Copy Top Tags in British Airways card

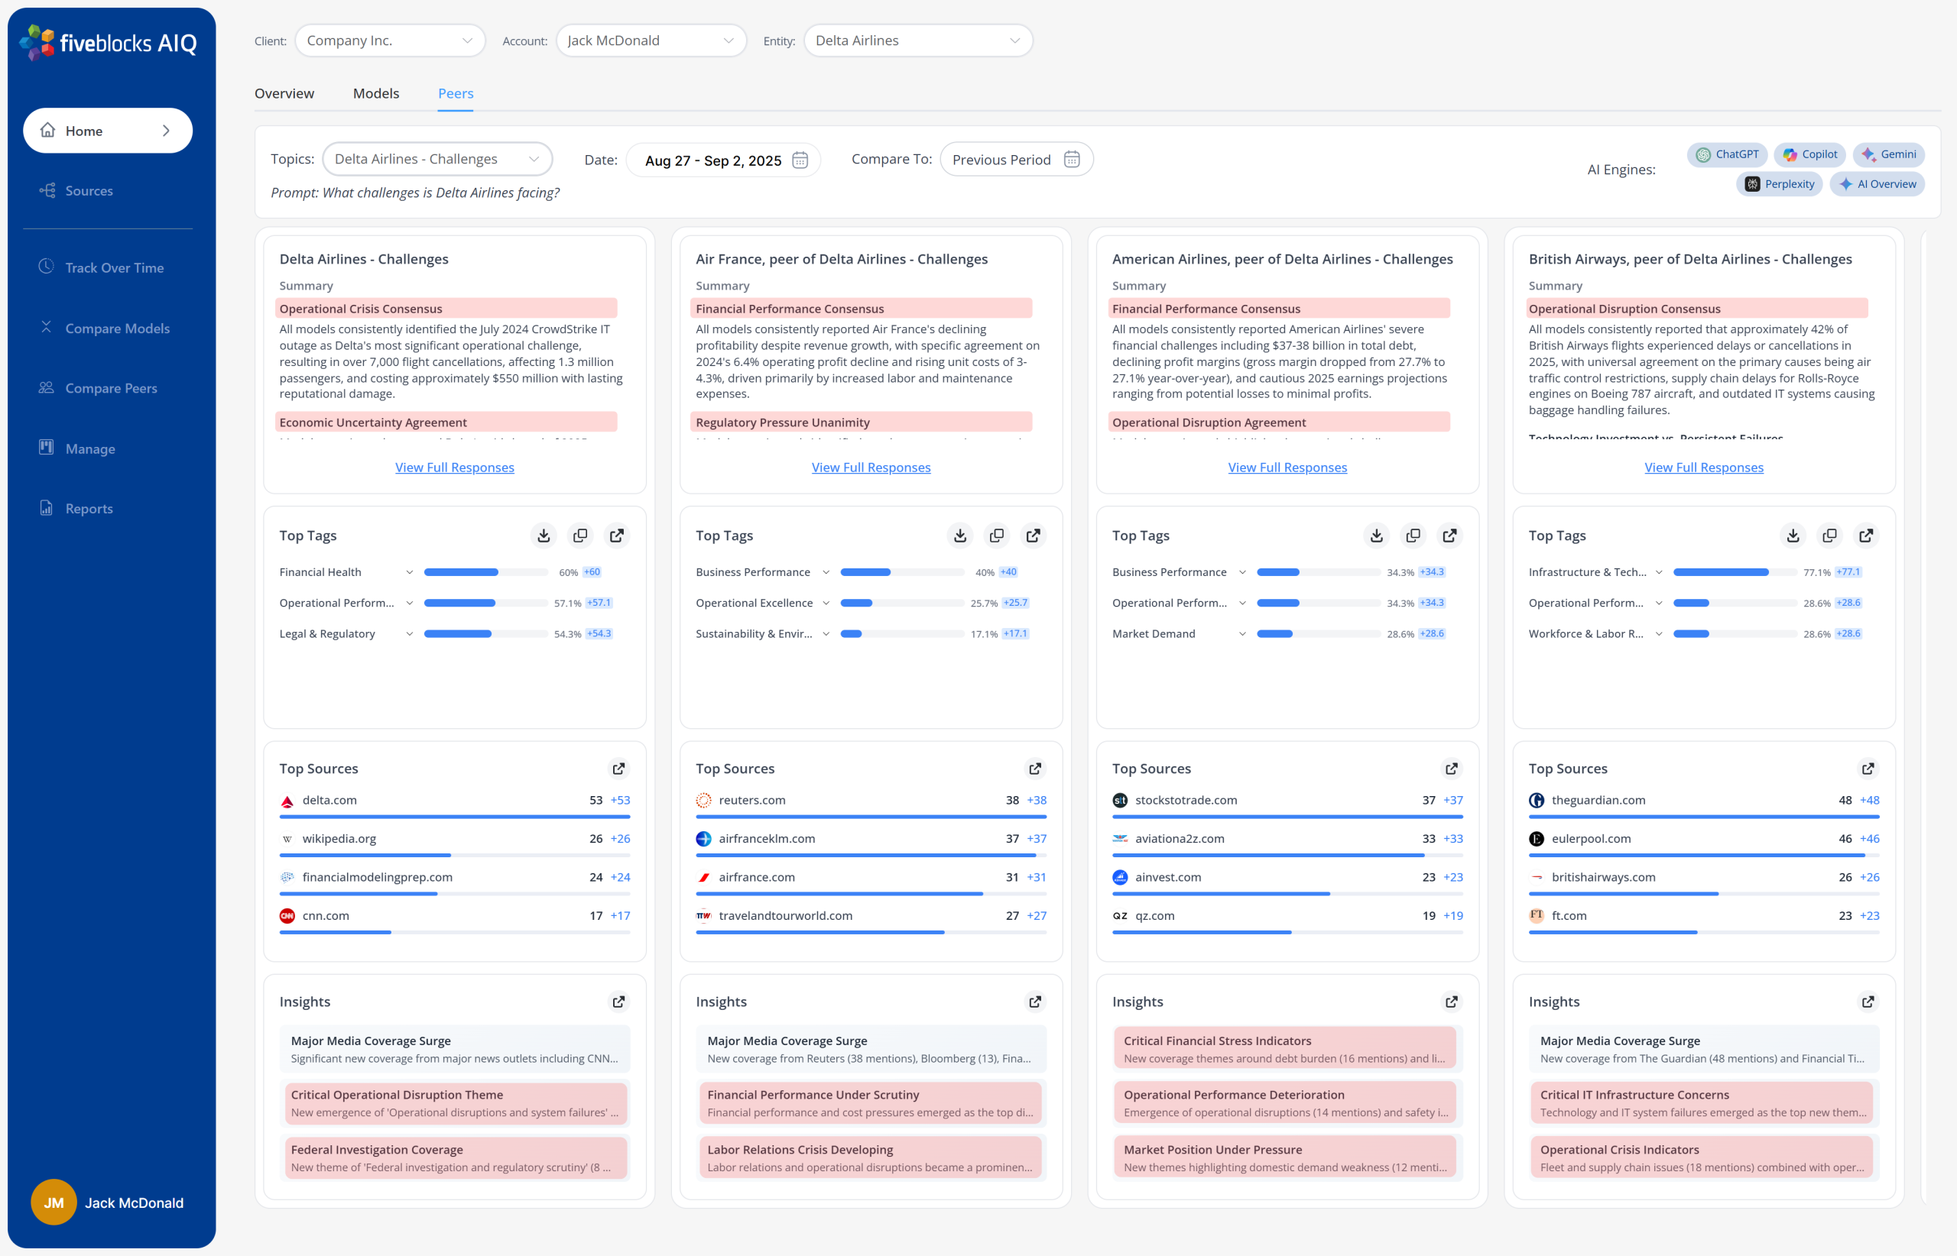pos(1829,536)
